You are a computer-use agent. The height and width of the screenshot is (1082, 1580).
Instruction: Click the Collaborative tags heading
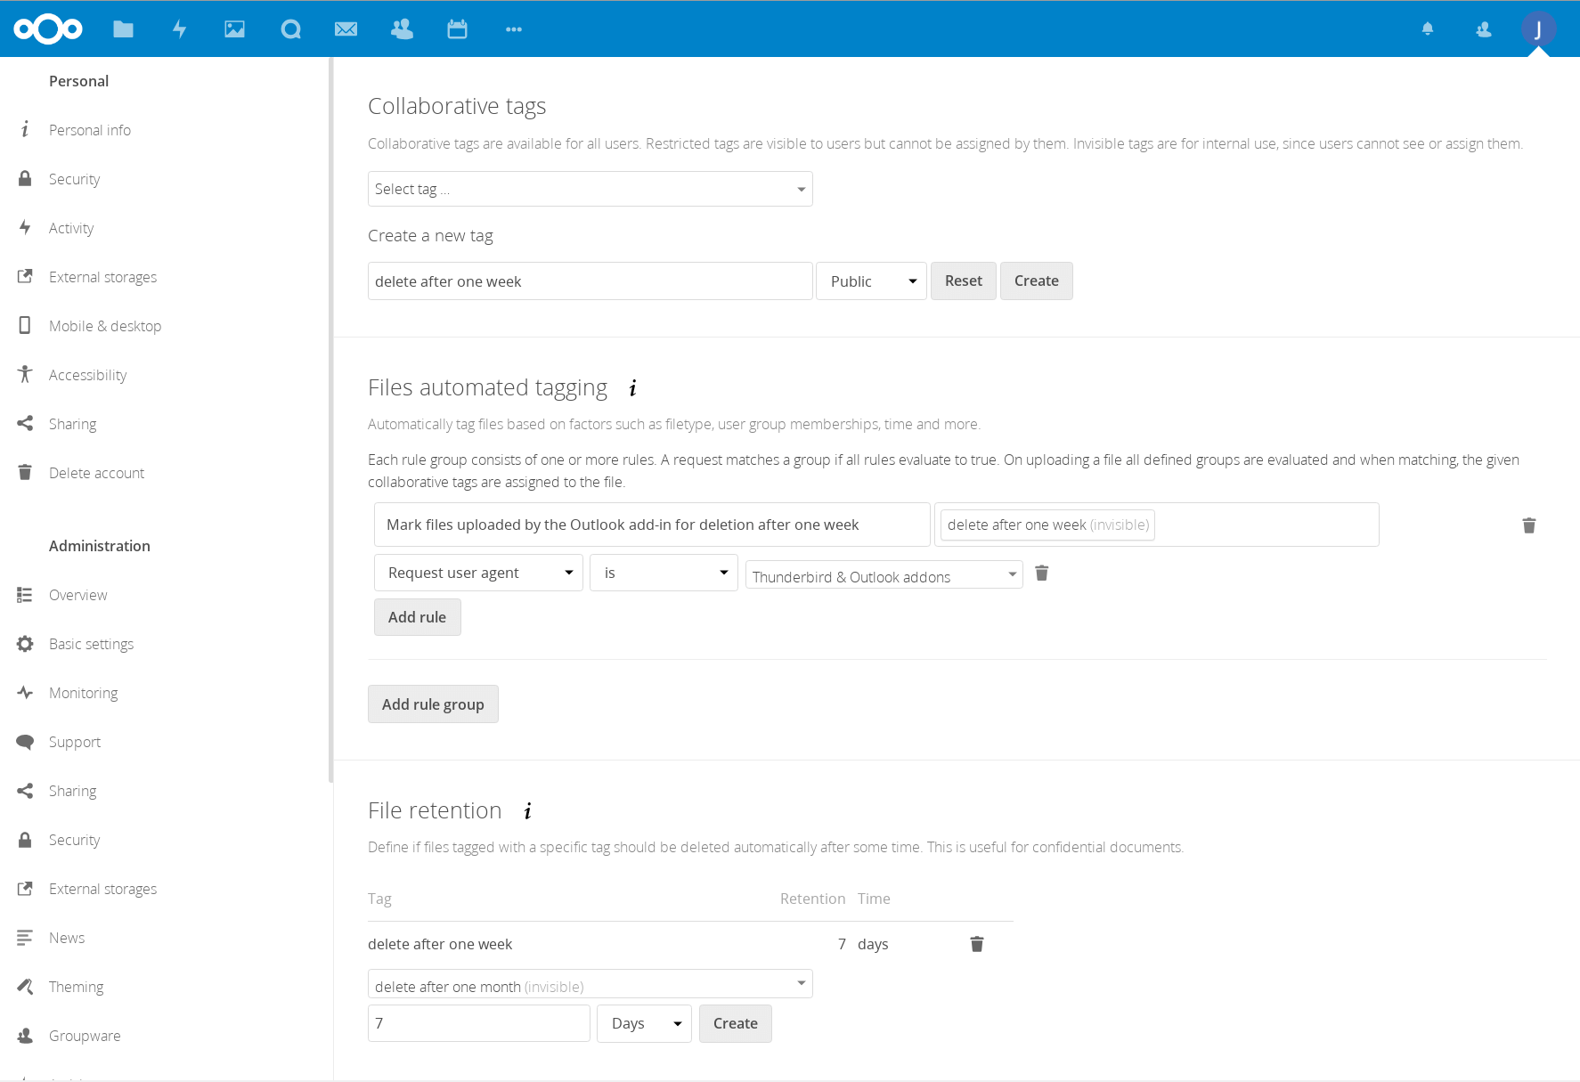pyautogui.click(x=457, y=106)
